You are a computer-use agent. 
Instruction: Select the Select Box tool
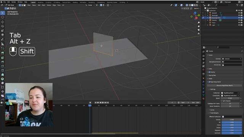click(3, 13)
